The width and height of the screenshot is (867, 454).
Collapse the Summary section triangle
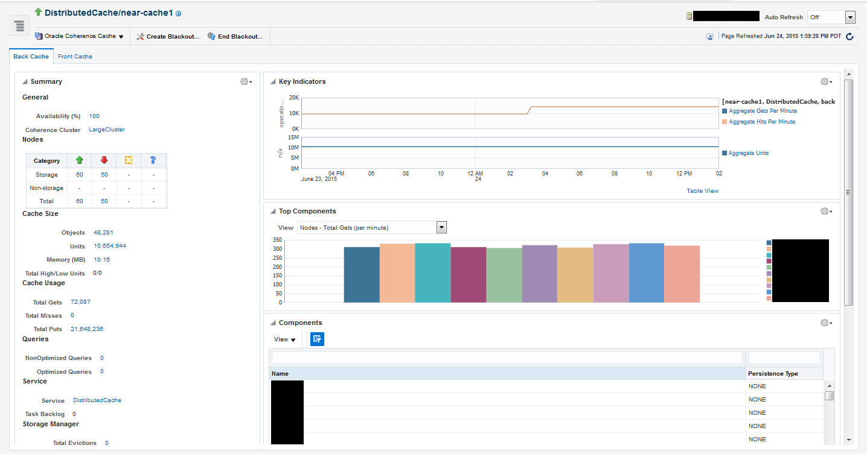click(x=25, y=82)
